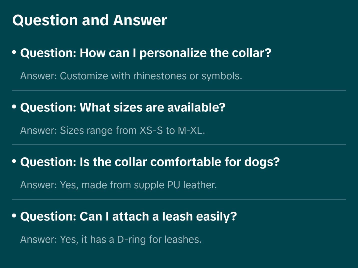This screenshot has width=358, height=268.
Task: Click the 'D-ring' word in the last answer
Action: 131,239
